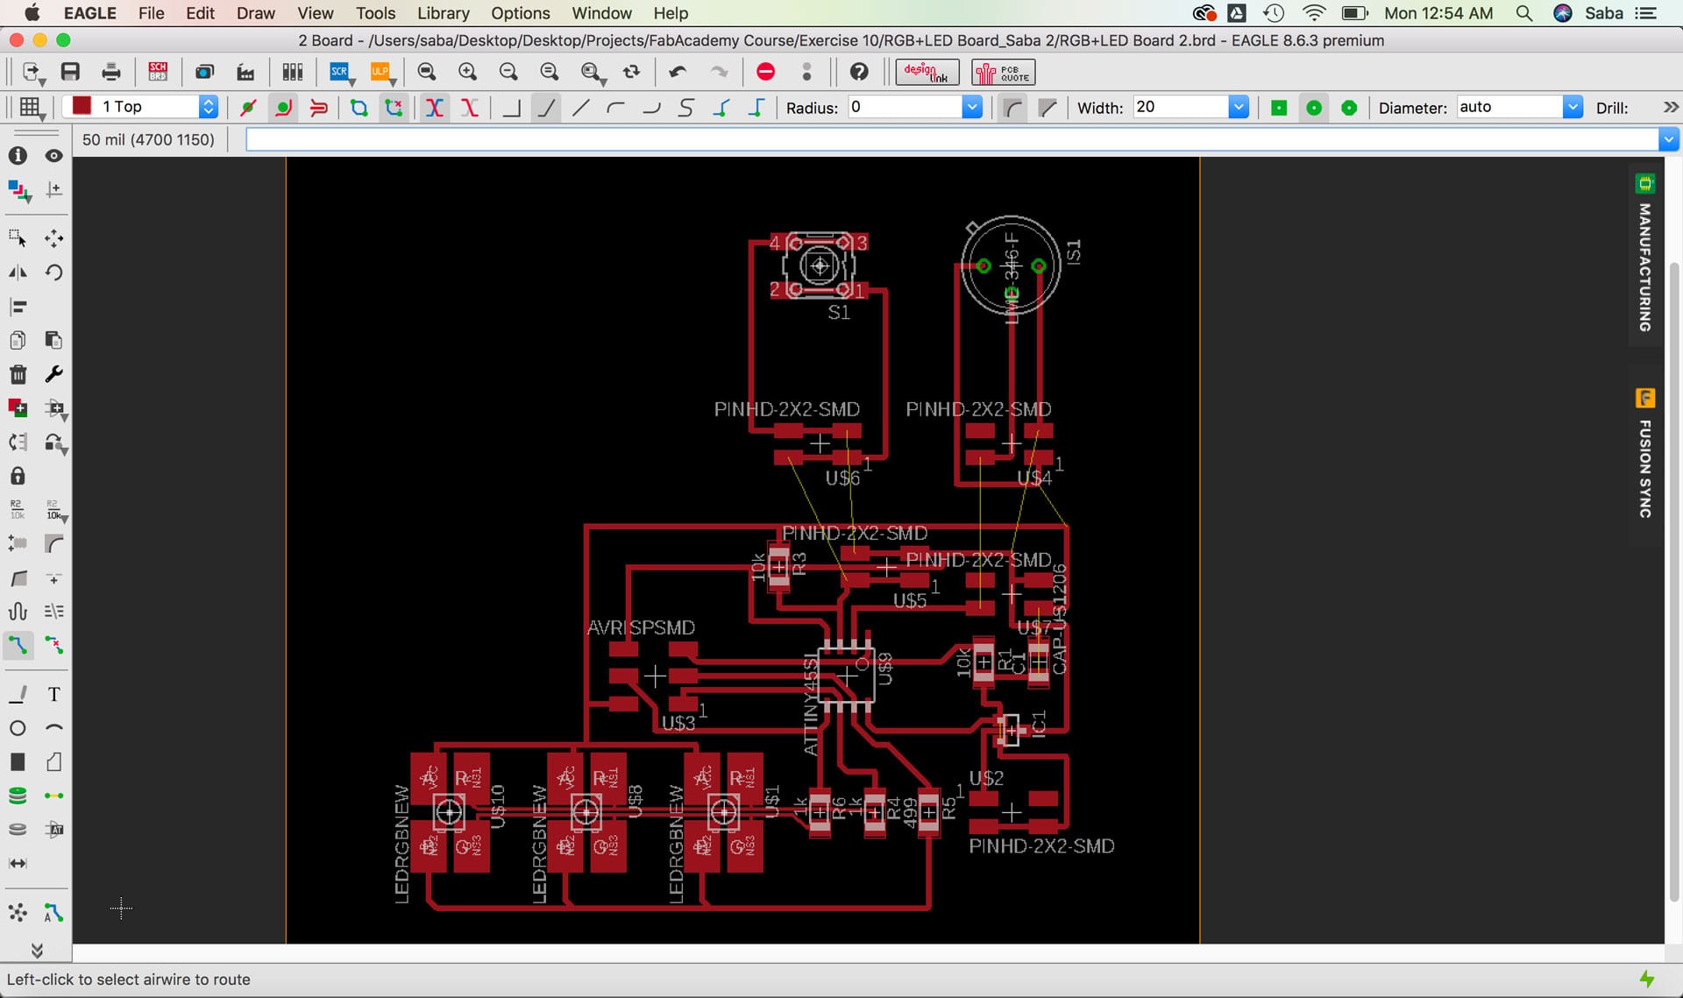This screenshot has width=1683, height=998.
Task: Select the Delete trash tool
Action: pos(18,374)
